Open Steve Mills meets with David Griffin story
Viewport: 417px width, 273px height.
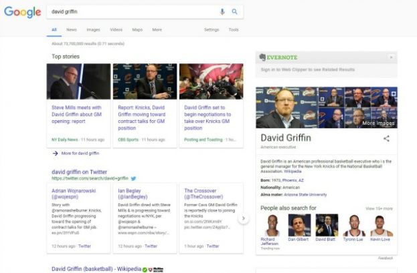point(76,114)
